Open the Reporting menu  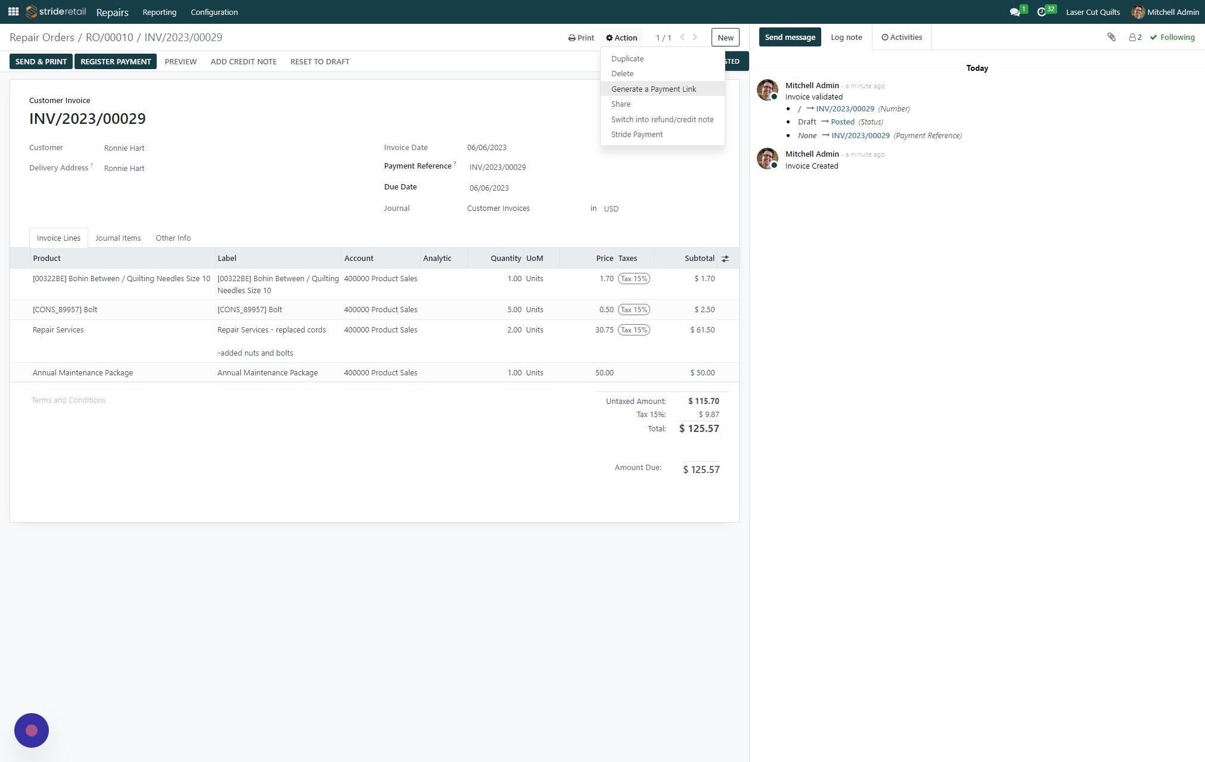point(159,12)
